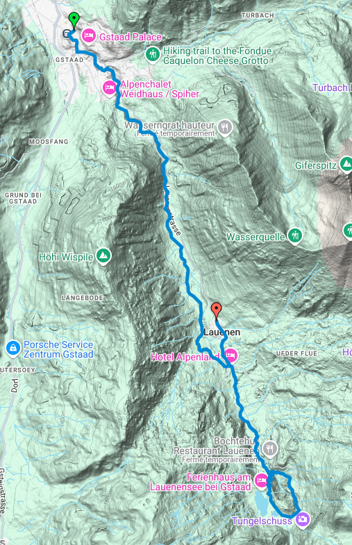This screenshot has width=352, height=545.
Task: Open the Hotel Alpenland label
Action: (x=185, y=357)
